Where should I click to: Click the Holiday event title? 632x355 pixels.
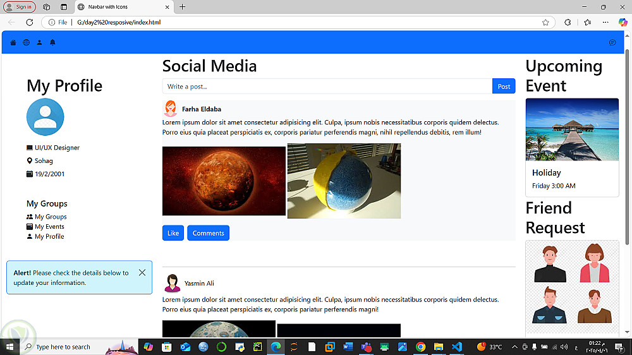tap(547, 172)
